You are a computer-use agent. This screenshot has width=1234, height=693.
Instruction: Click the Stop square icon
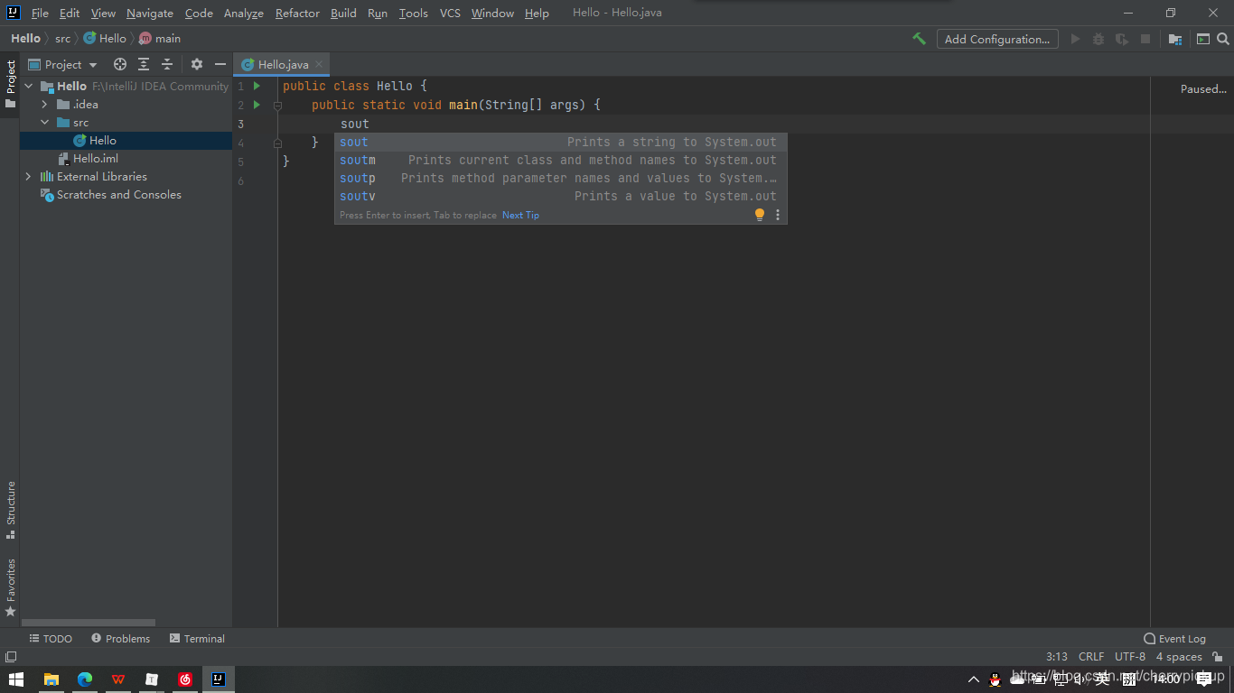coord(1145,39)
